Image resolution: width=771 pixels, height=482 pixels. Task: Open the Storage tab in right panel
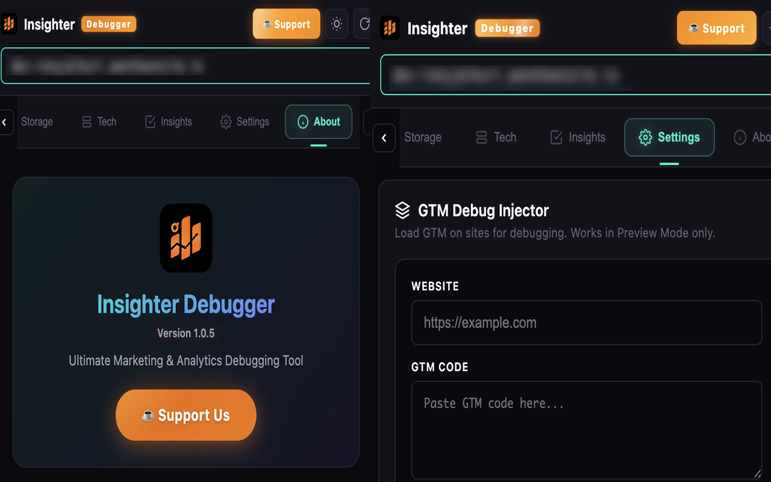pyautogui.click(x=422, y=137)
